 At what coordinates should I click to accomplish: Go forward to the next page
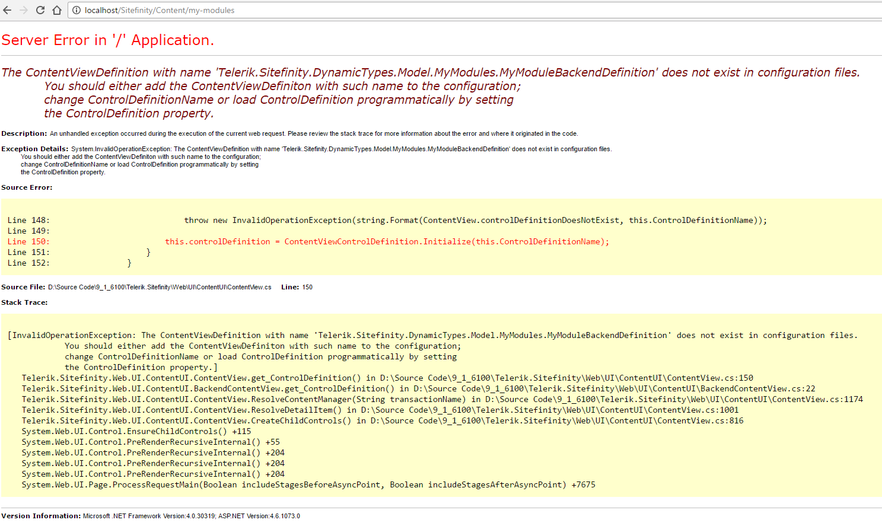pyautogui.click(x=24, y=10)
